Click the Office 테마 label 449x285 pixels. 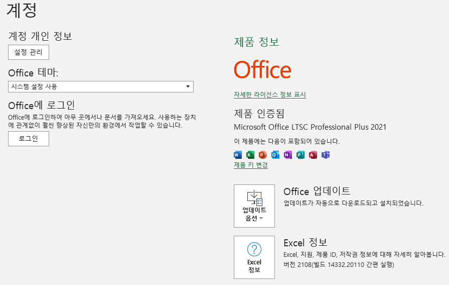point(33,72)
